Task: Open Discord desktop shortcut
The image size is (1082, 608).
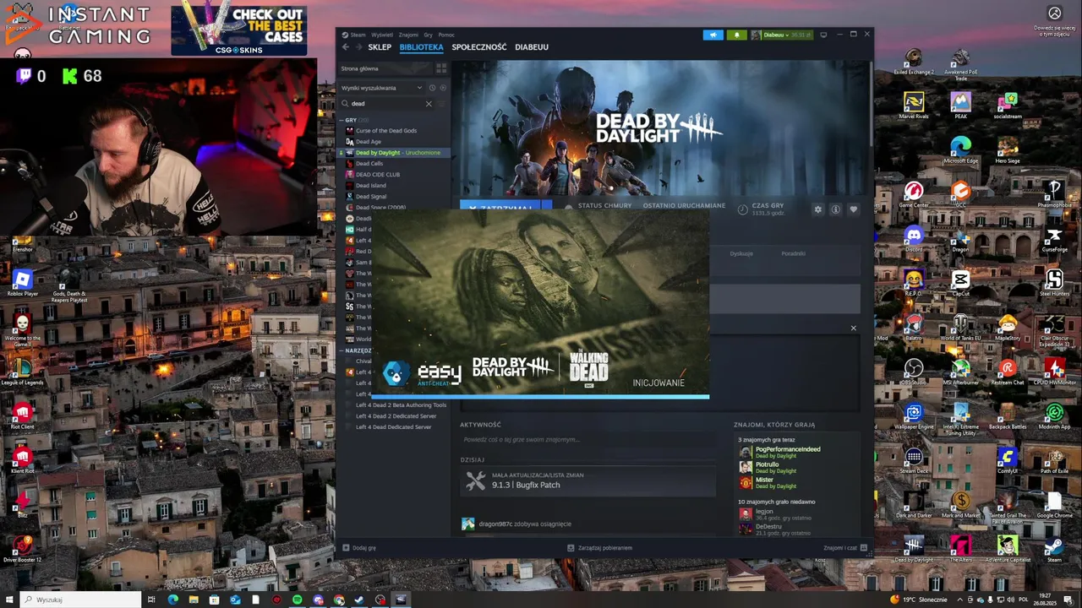Action: pos(914,238)
